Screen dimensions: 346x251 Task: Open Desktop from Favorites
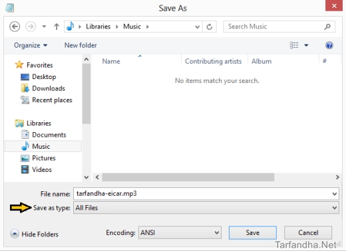pos(44,77)
